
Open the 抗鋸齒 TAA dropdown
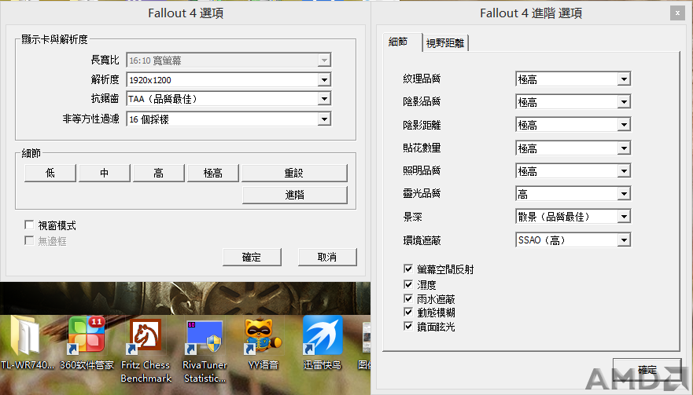pos(228,99)
